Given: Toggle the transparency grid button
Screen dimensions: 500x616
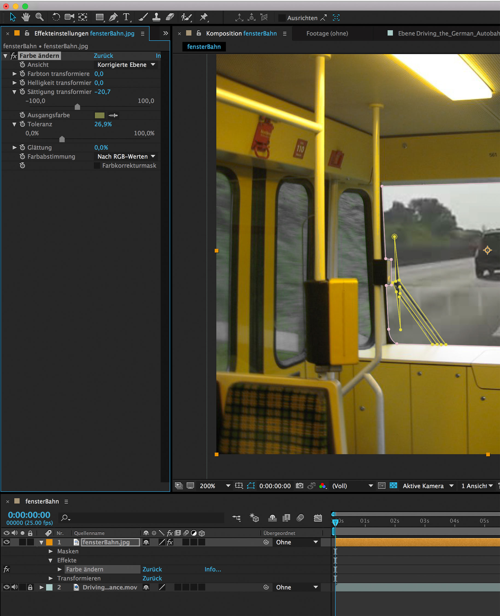Looking at the screenshot, I should pos(393,486).
